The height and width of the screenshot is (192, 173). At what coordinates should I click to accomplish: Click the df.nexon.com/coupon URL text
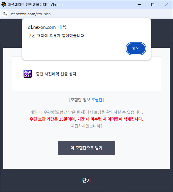click(31, 14)
